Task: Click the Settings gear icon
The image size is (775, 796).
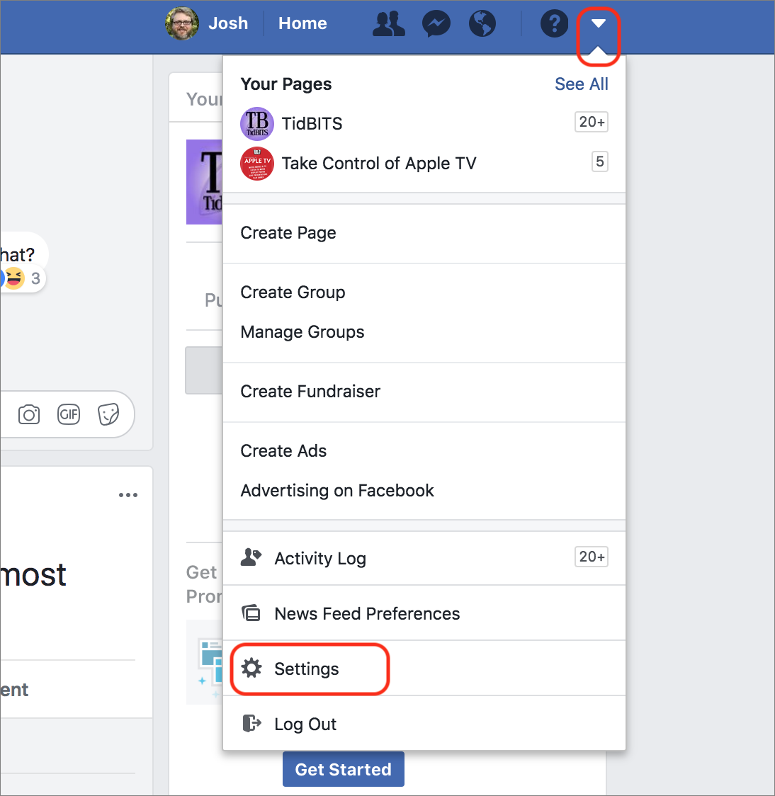Action: point(251,668)
